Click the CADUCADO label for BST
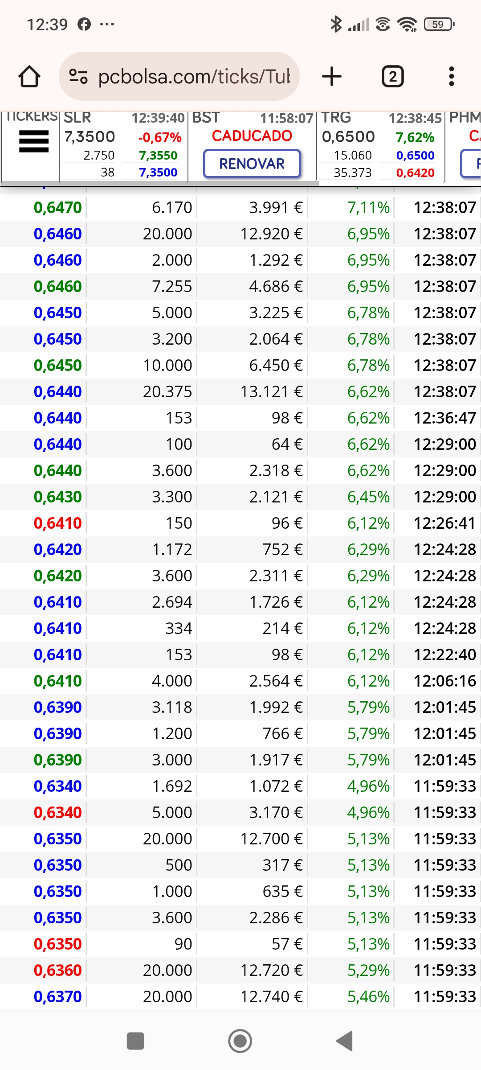Image resolution: width=481 pixels, height=1070 pixels. click(252, 136)
